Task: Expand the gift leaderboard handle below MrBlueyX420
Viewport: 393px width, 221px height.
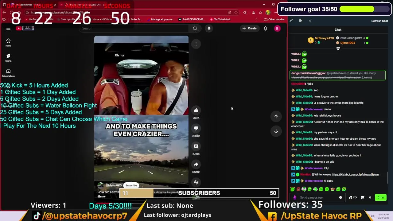Action: [338, 49]
